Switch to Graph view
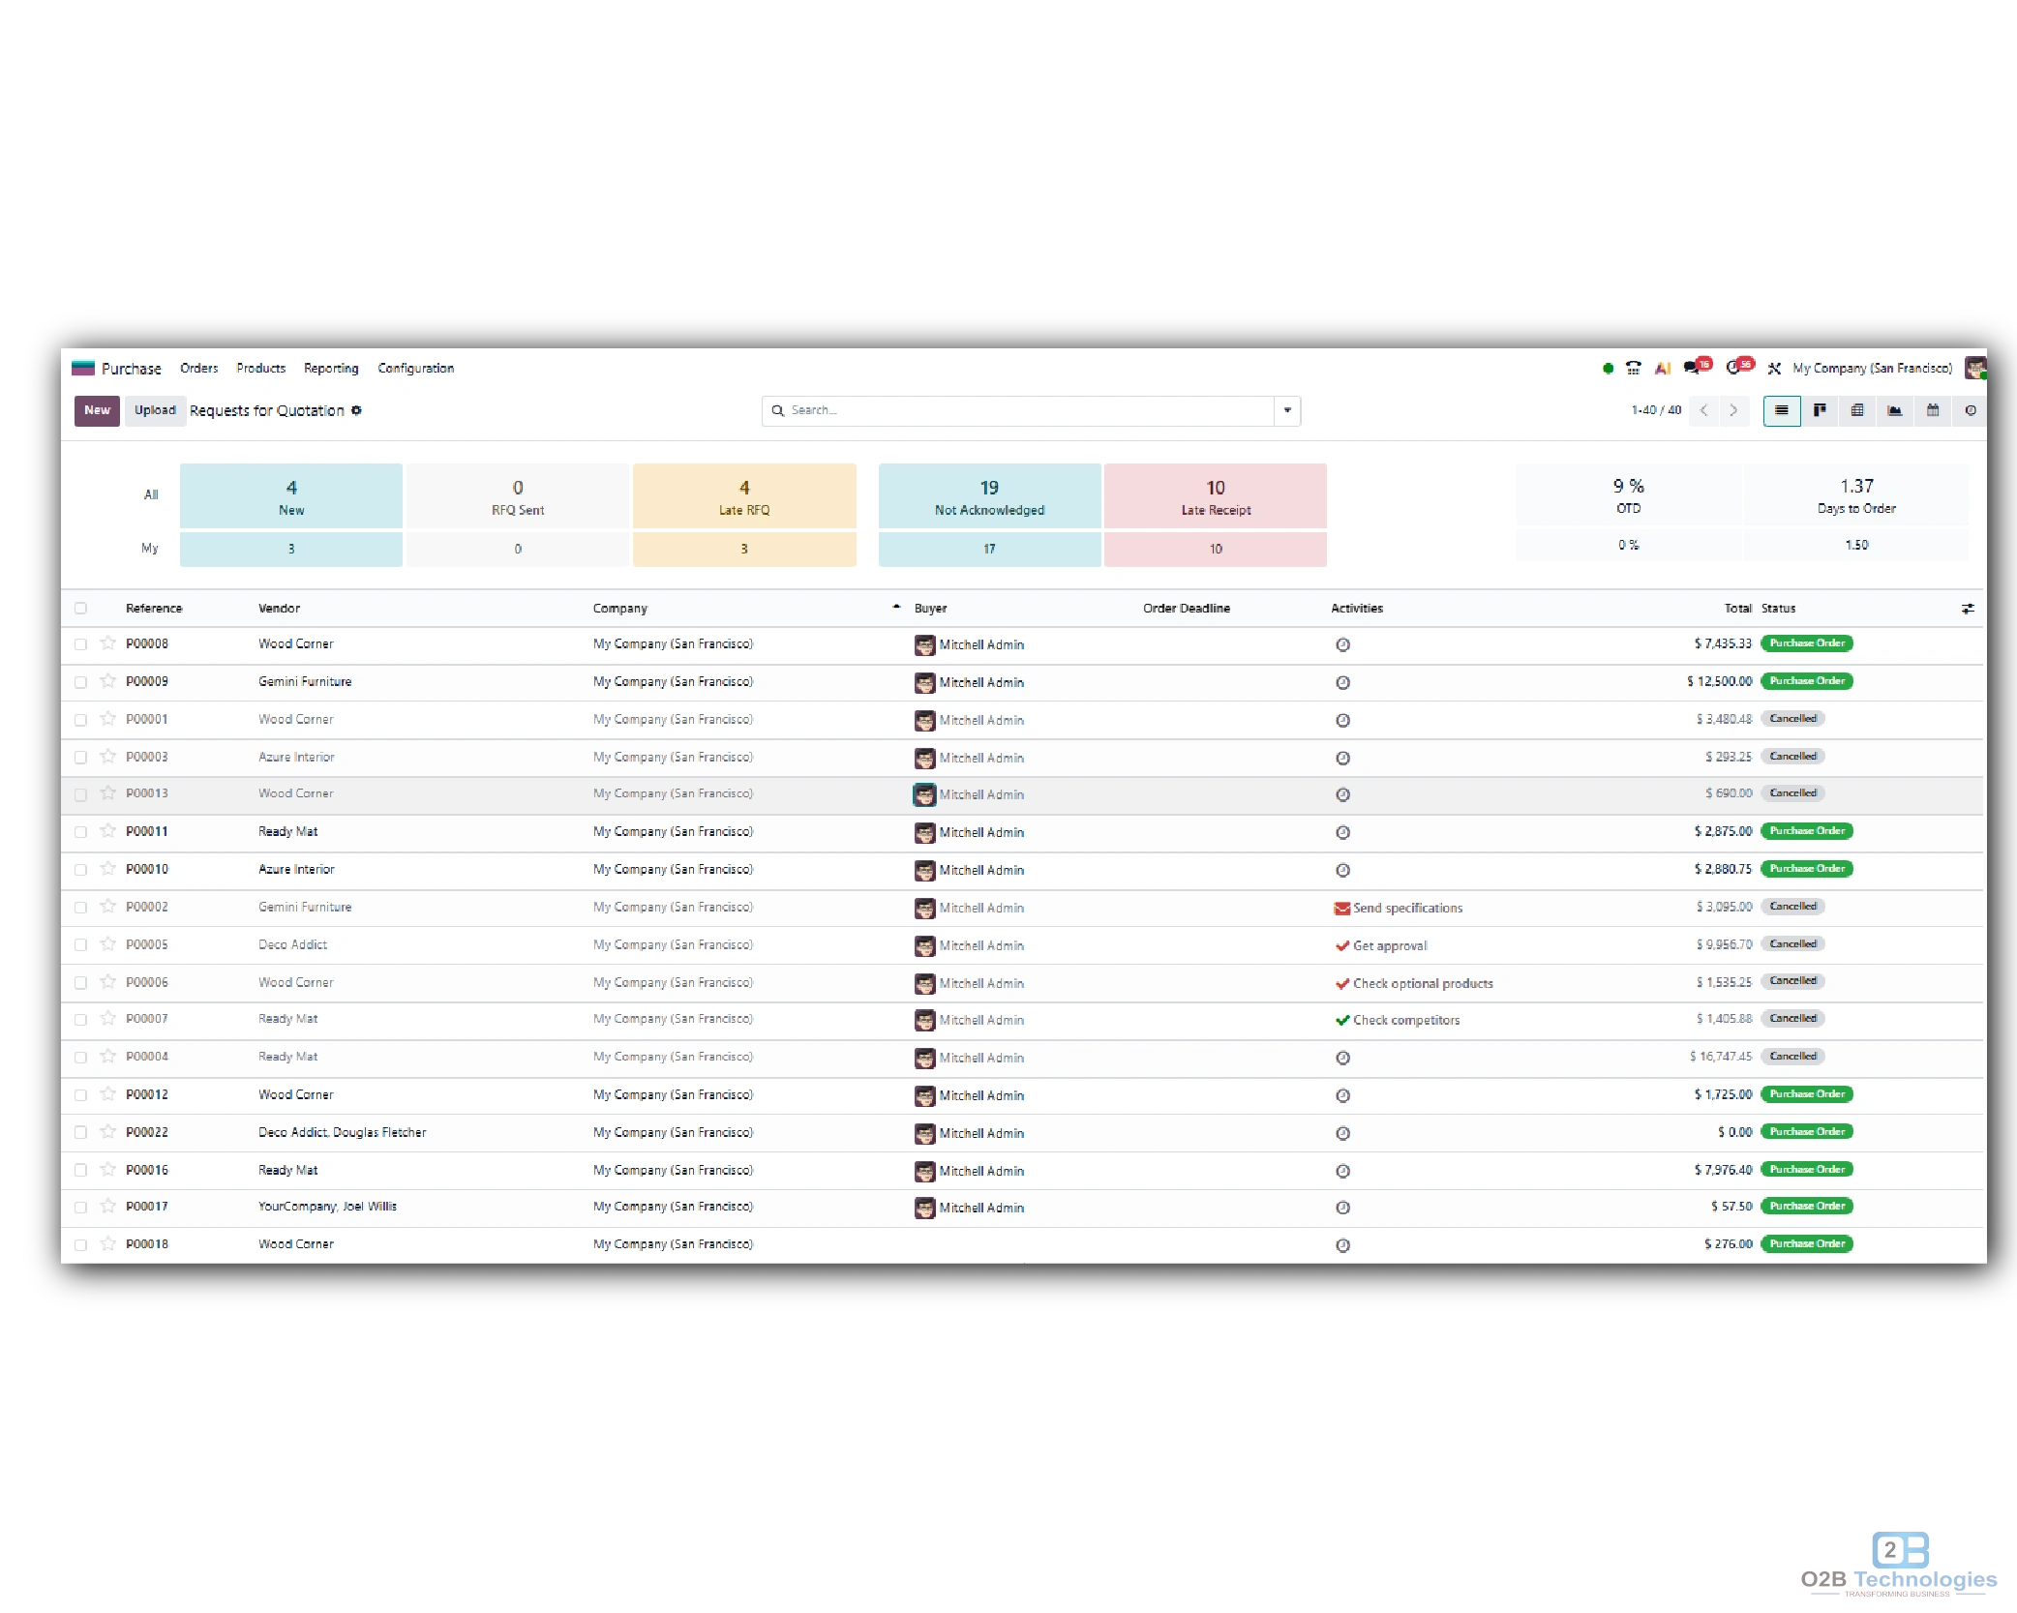 [1894, 410]
